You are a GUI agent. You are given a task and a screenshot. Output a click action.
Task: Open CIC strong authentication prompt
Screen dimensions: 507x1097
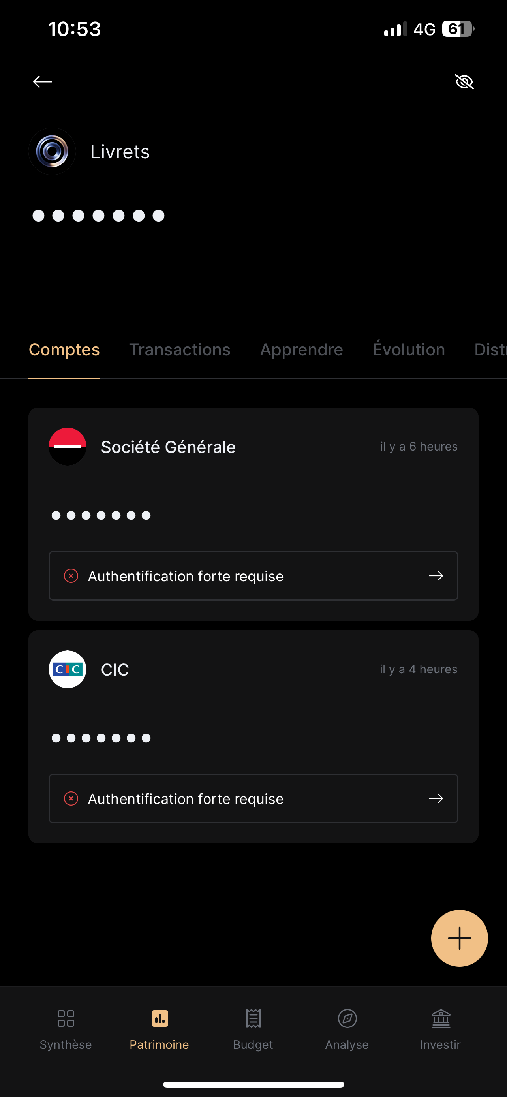(253, 798)
